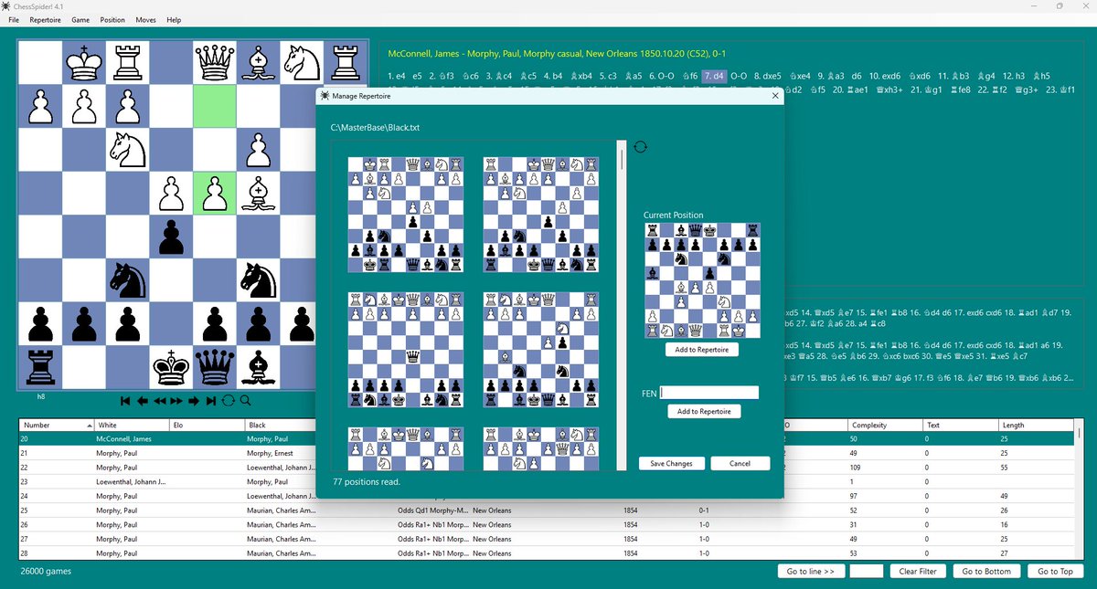Click the Go to line >> button
The height and width of the screenshot is (589, 1097).
810,572
